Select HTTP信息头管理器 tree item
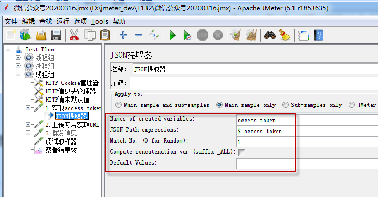Image resolution: width=378 pixels, height=197 pixels. click(71, 91)
